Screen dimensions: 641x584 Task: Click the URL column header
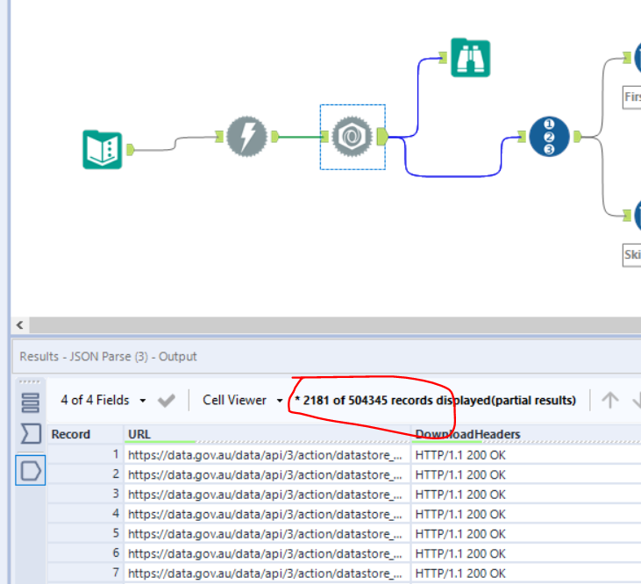click(139, 434)
